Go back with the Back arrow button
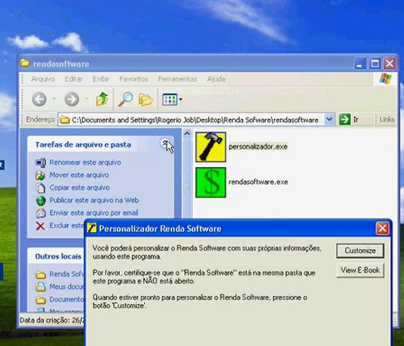404x346 pixels. coord(39,99)
